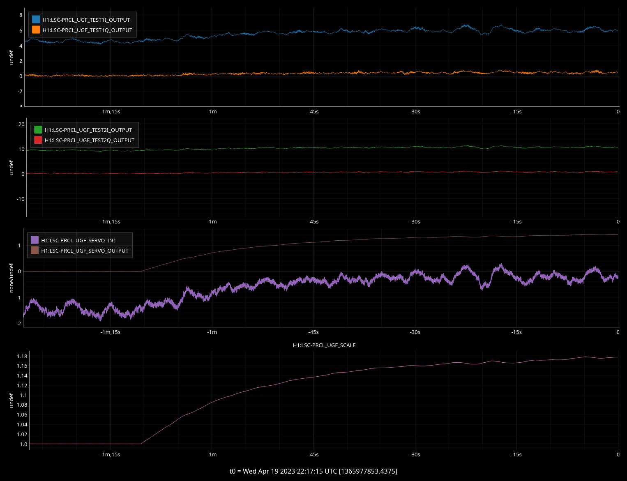Click the -30s x-axis tick under TEST1 plot

415,111
